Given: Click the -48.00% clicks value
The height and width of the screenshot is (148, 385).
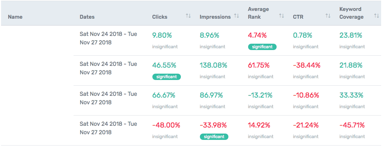Looking at the screenshot, I should 166,125.
